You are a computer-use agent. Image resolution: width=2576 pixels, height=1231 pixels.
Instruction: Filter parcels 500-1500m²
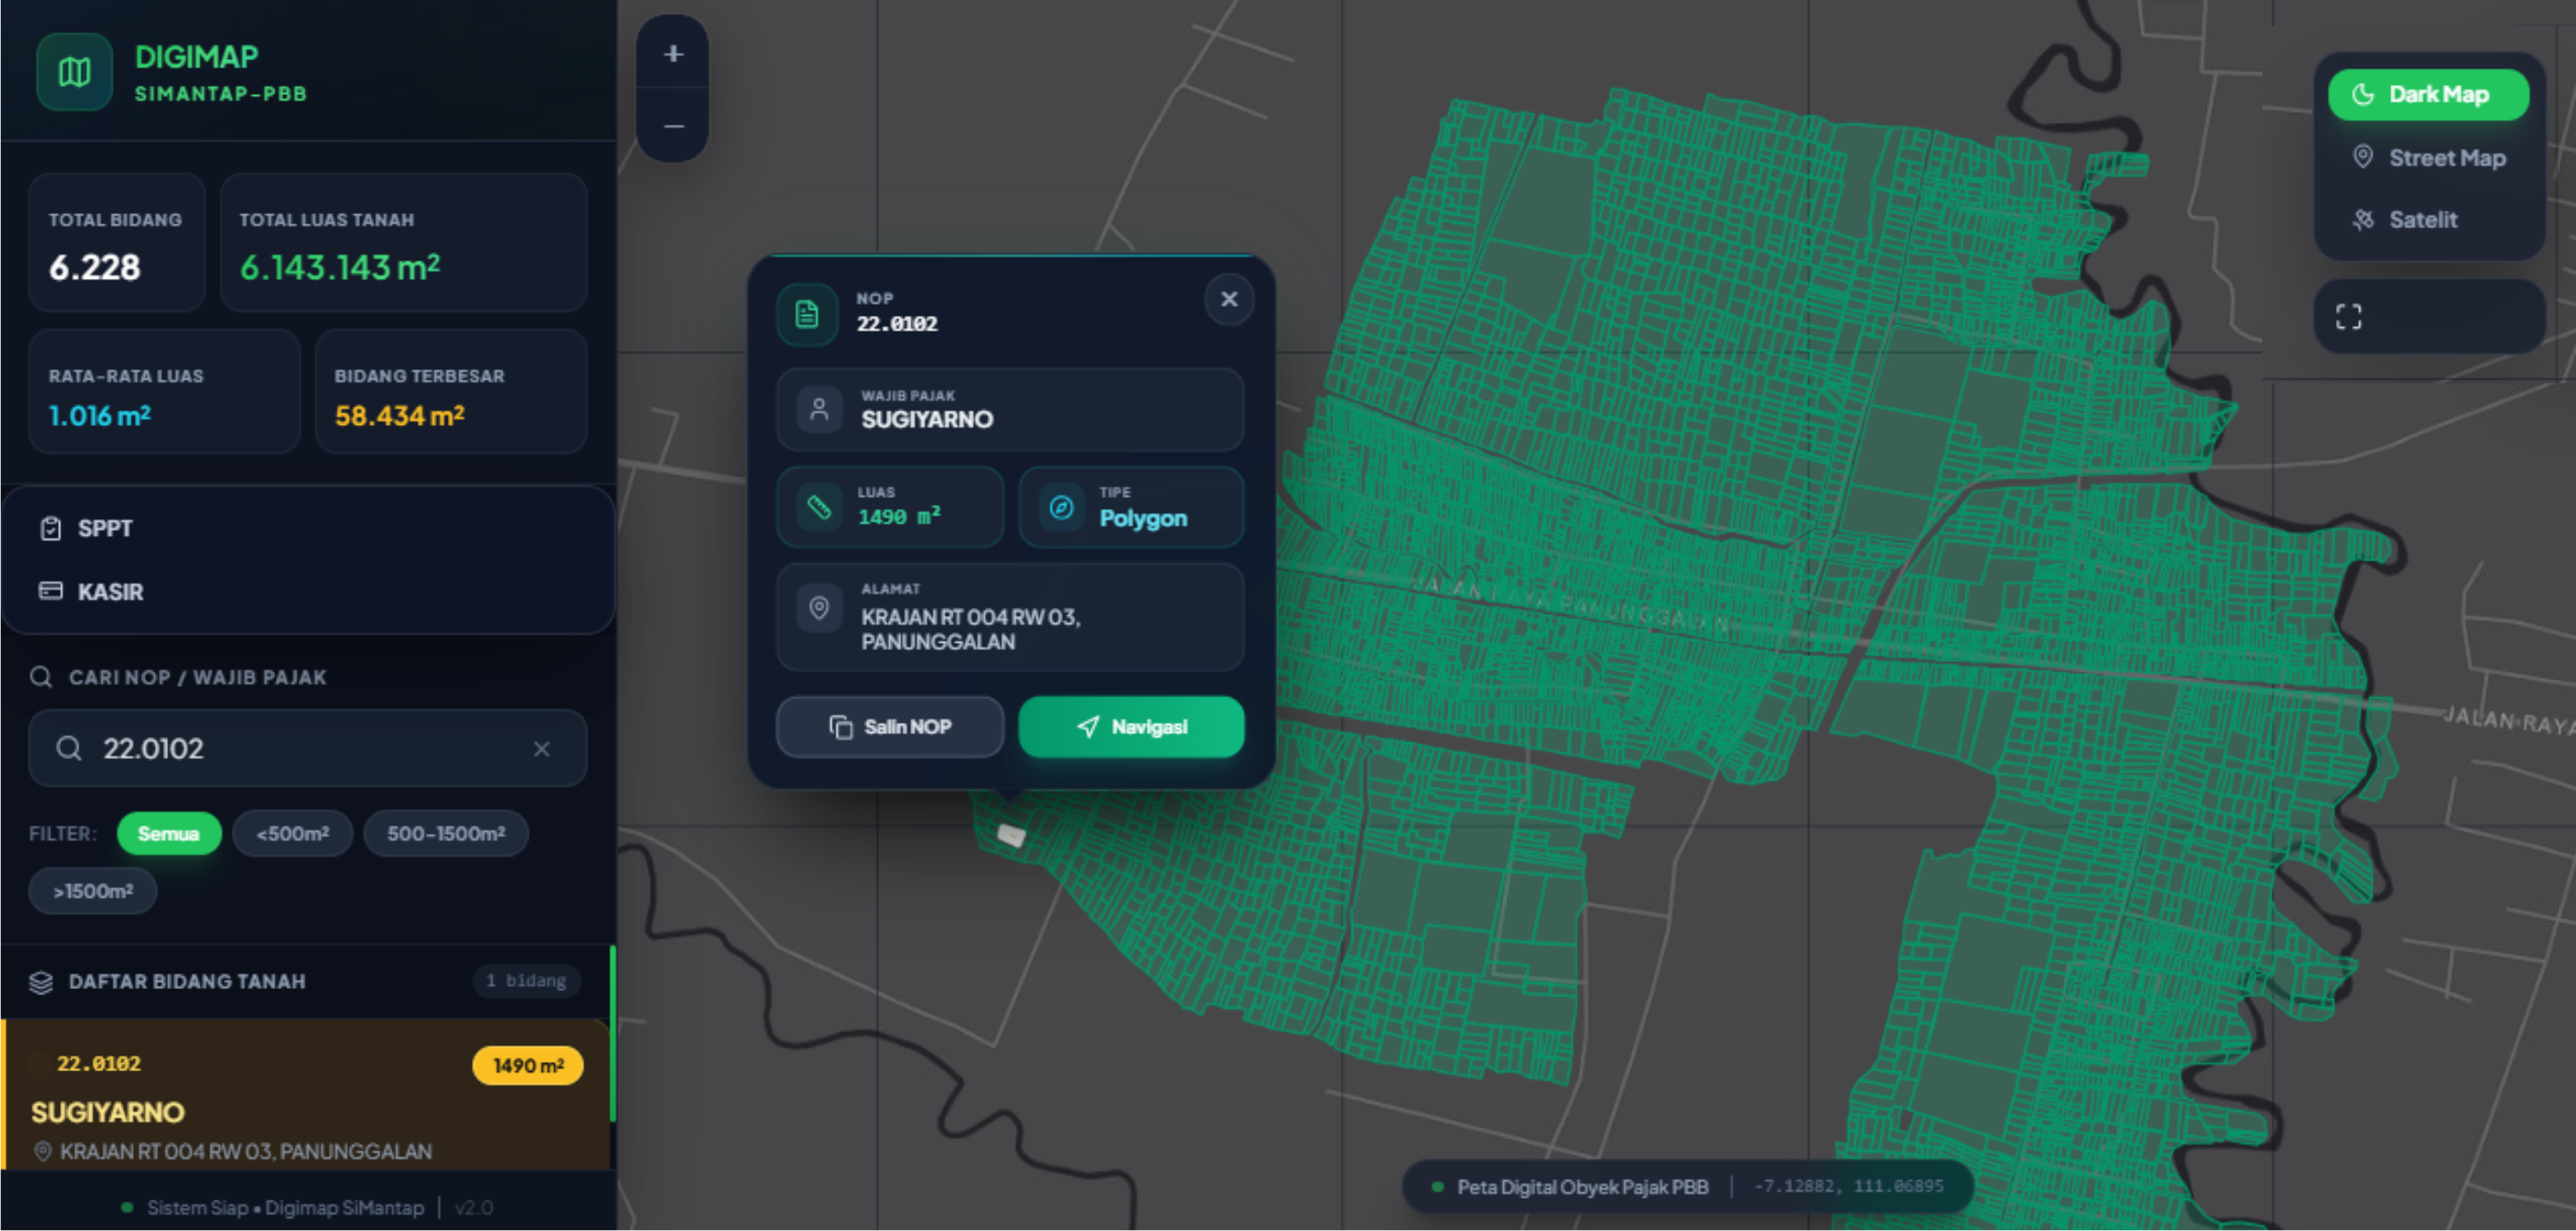[446, 834]
